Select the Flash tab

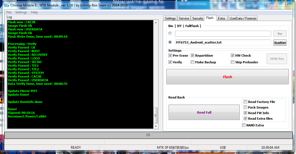coord(210,18)
